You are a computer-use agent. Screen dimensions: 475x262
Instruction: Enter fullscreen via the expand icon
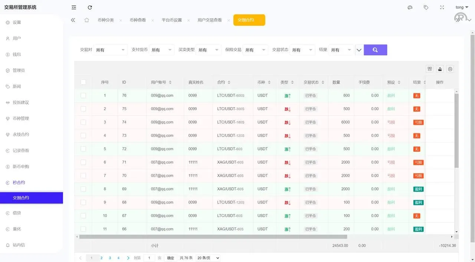(x=442, y=7)
